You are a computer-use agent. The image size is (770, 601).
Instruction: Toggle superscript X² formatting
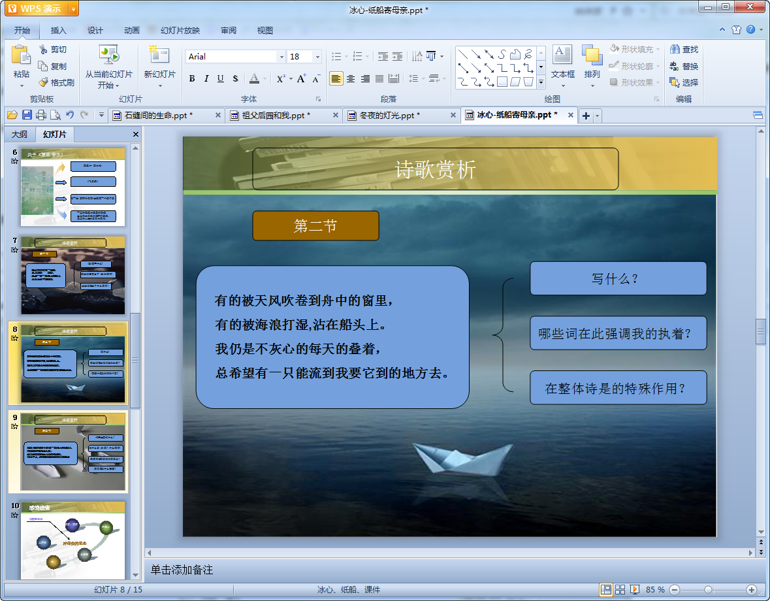[280, 78]
